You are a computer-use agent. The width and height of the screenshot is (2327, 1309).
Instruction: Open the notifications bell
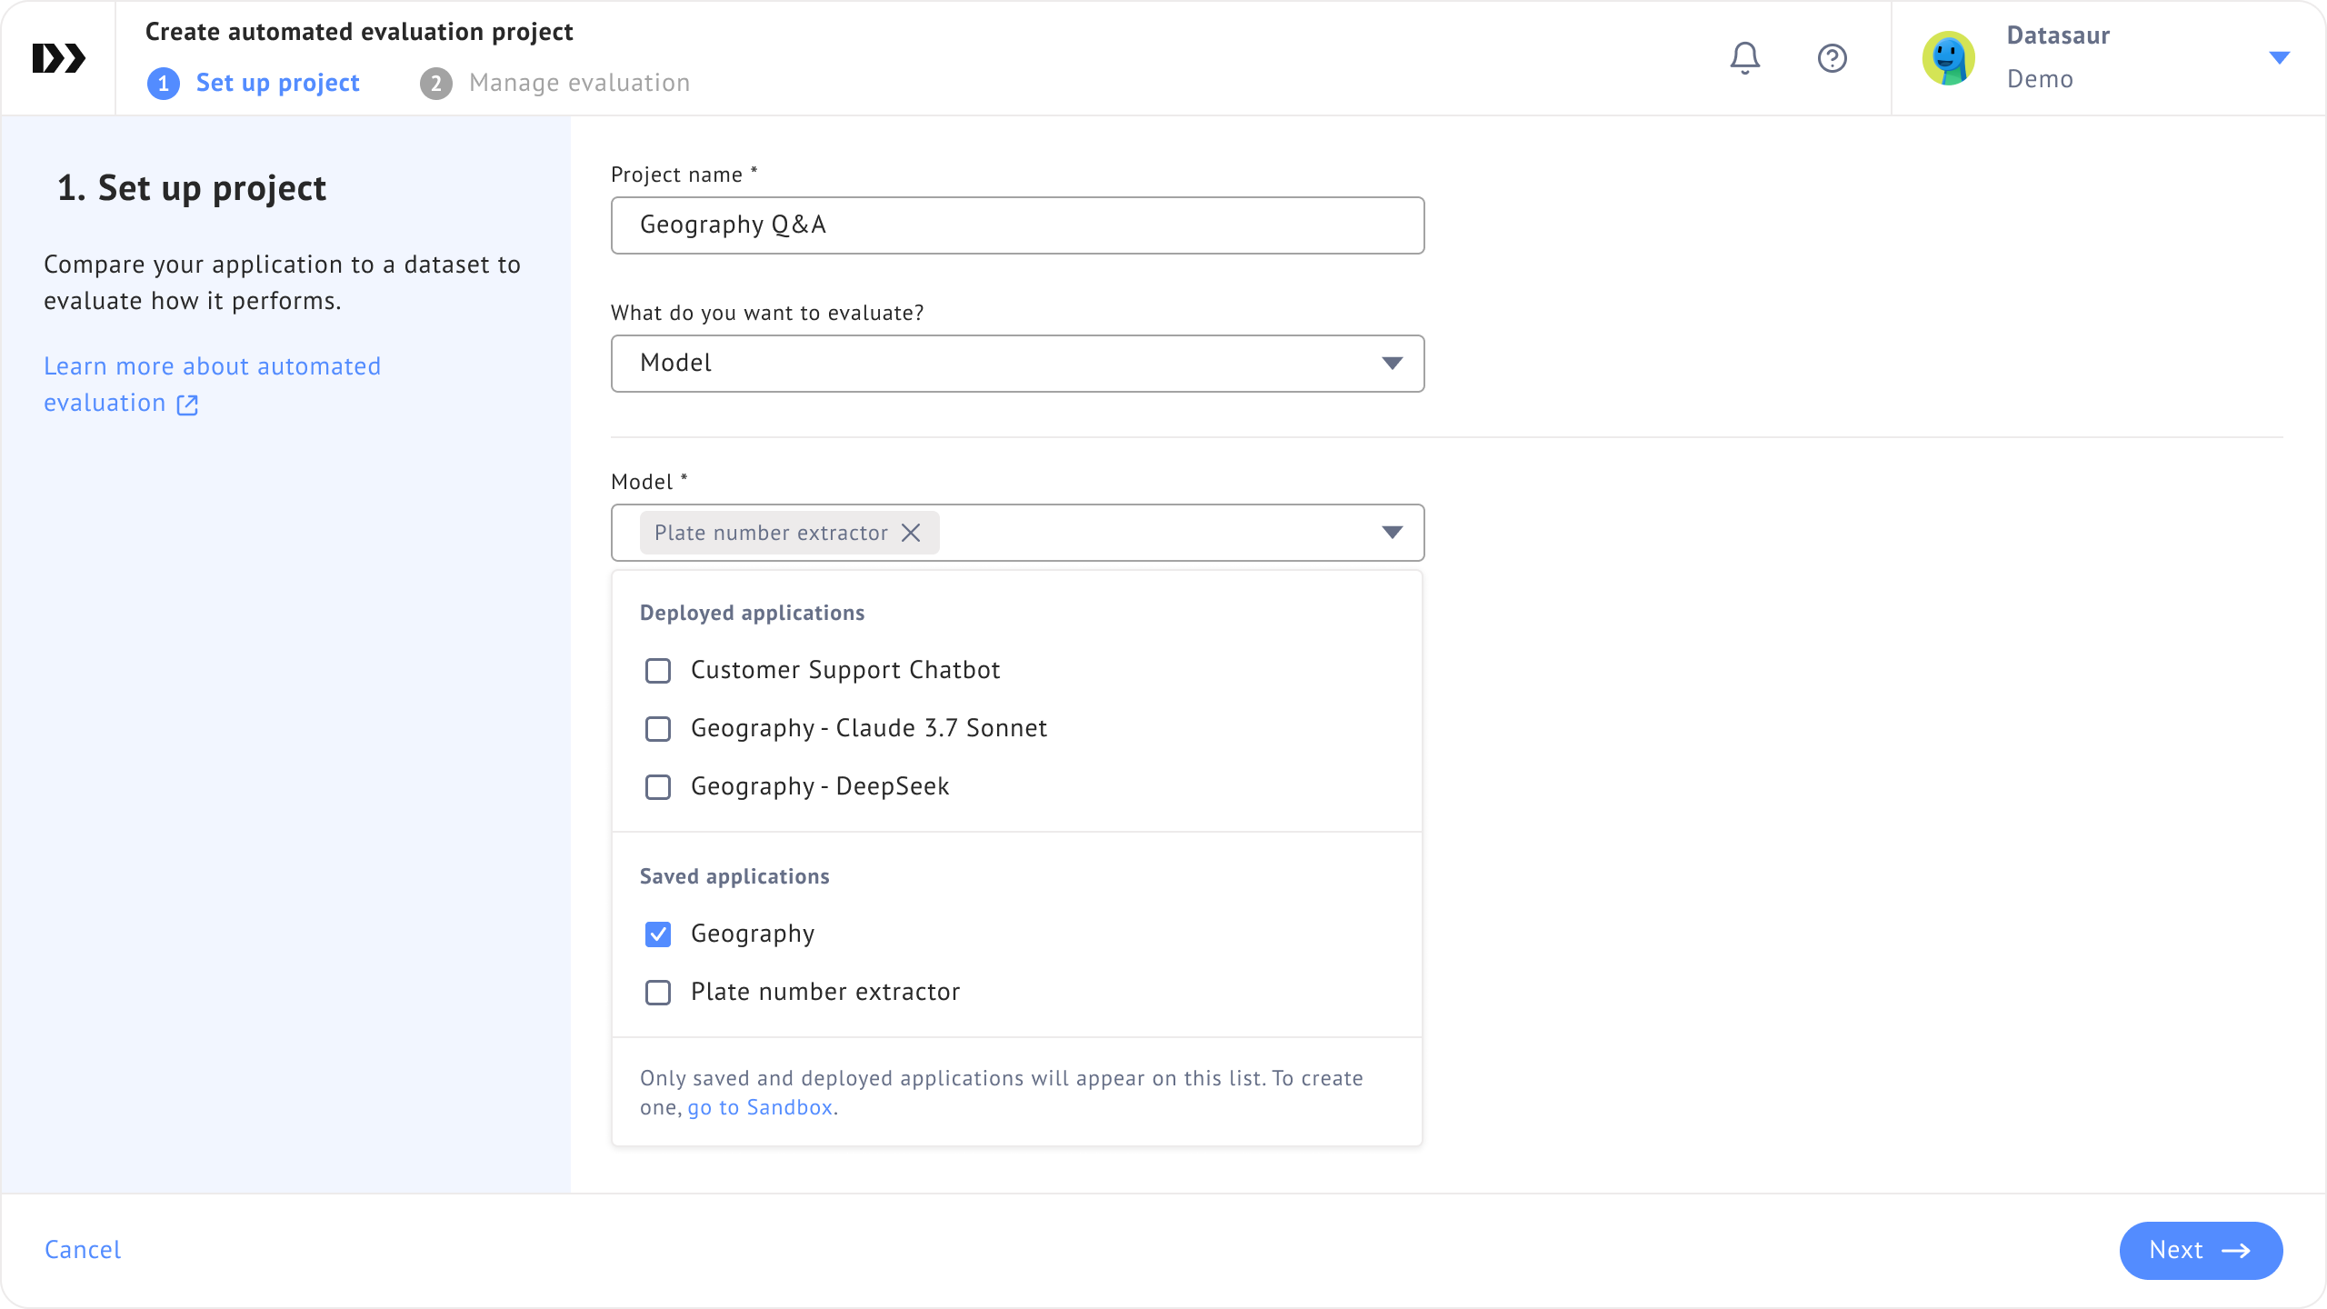[x=1744, y=58]
